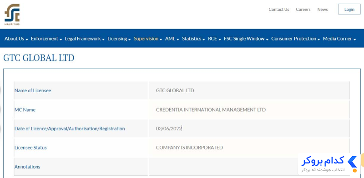Open the About Us menu
This screenshot has height=178, width=364.
pos(16,39)
